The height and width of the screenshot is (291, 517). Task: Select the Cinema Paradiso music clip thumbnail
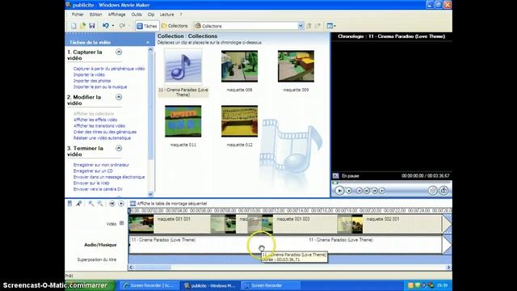click(183, 66)
